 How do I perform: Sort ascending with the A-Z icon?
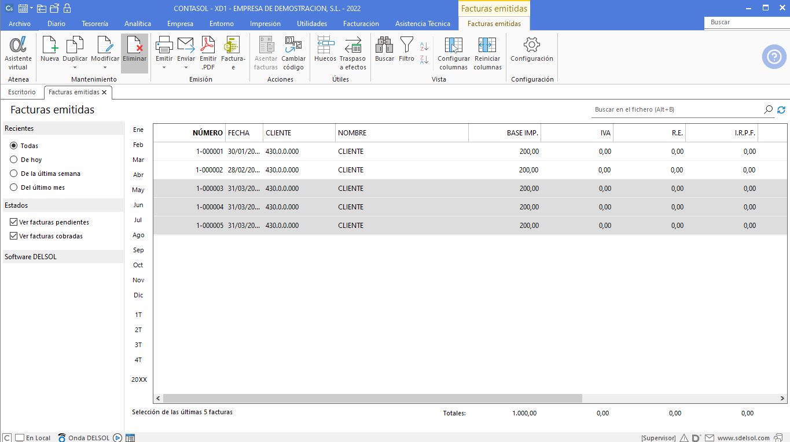click(424, 46)
